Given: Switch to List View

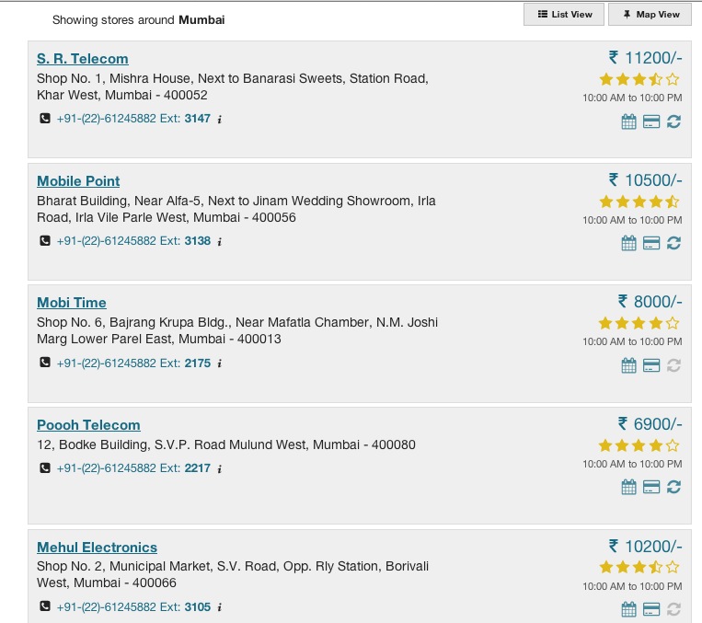Looking at the screenshot, I should 564,15.
